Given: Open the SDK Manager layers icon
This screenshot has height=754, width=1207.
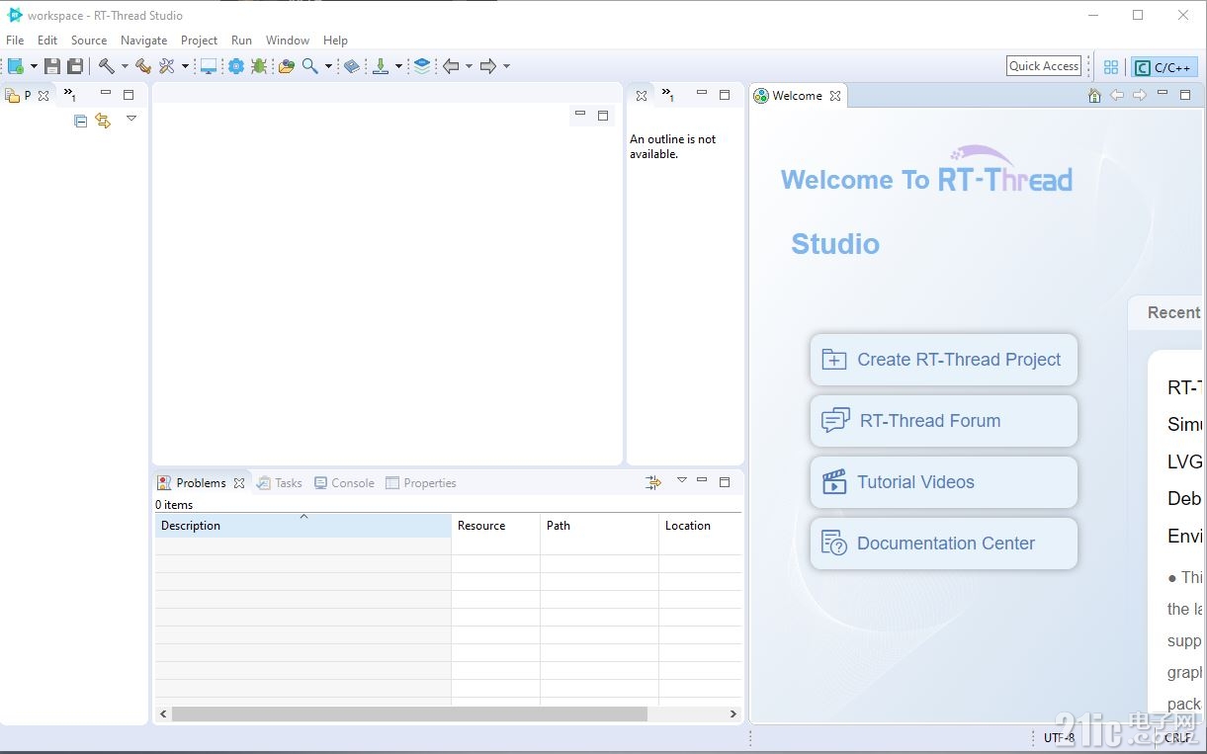Looking at the screenshot, I should (x=422, y=66).
